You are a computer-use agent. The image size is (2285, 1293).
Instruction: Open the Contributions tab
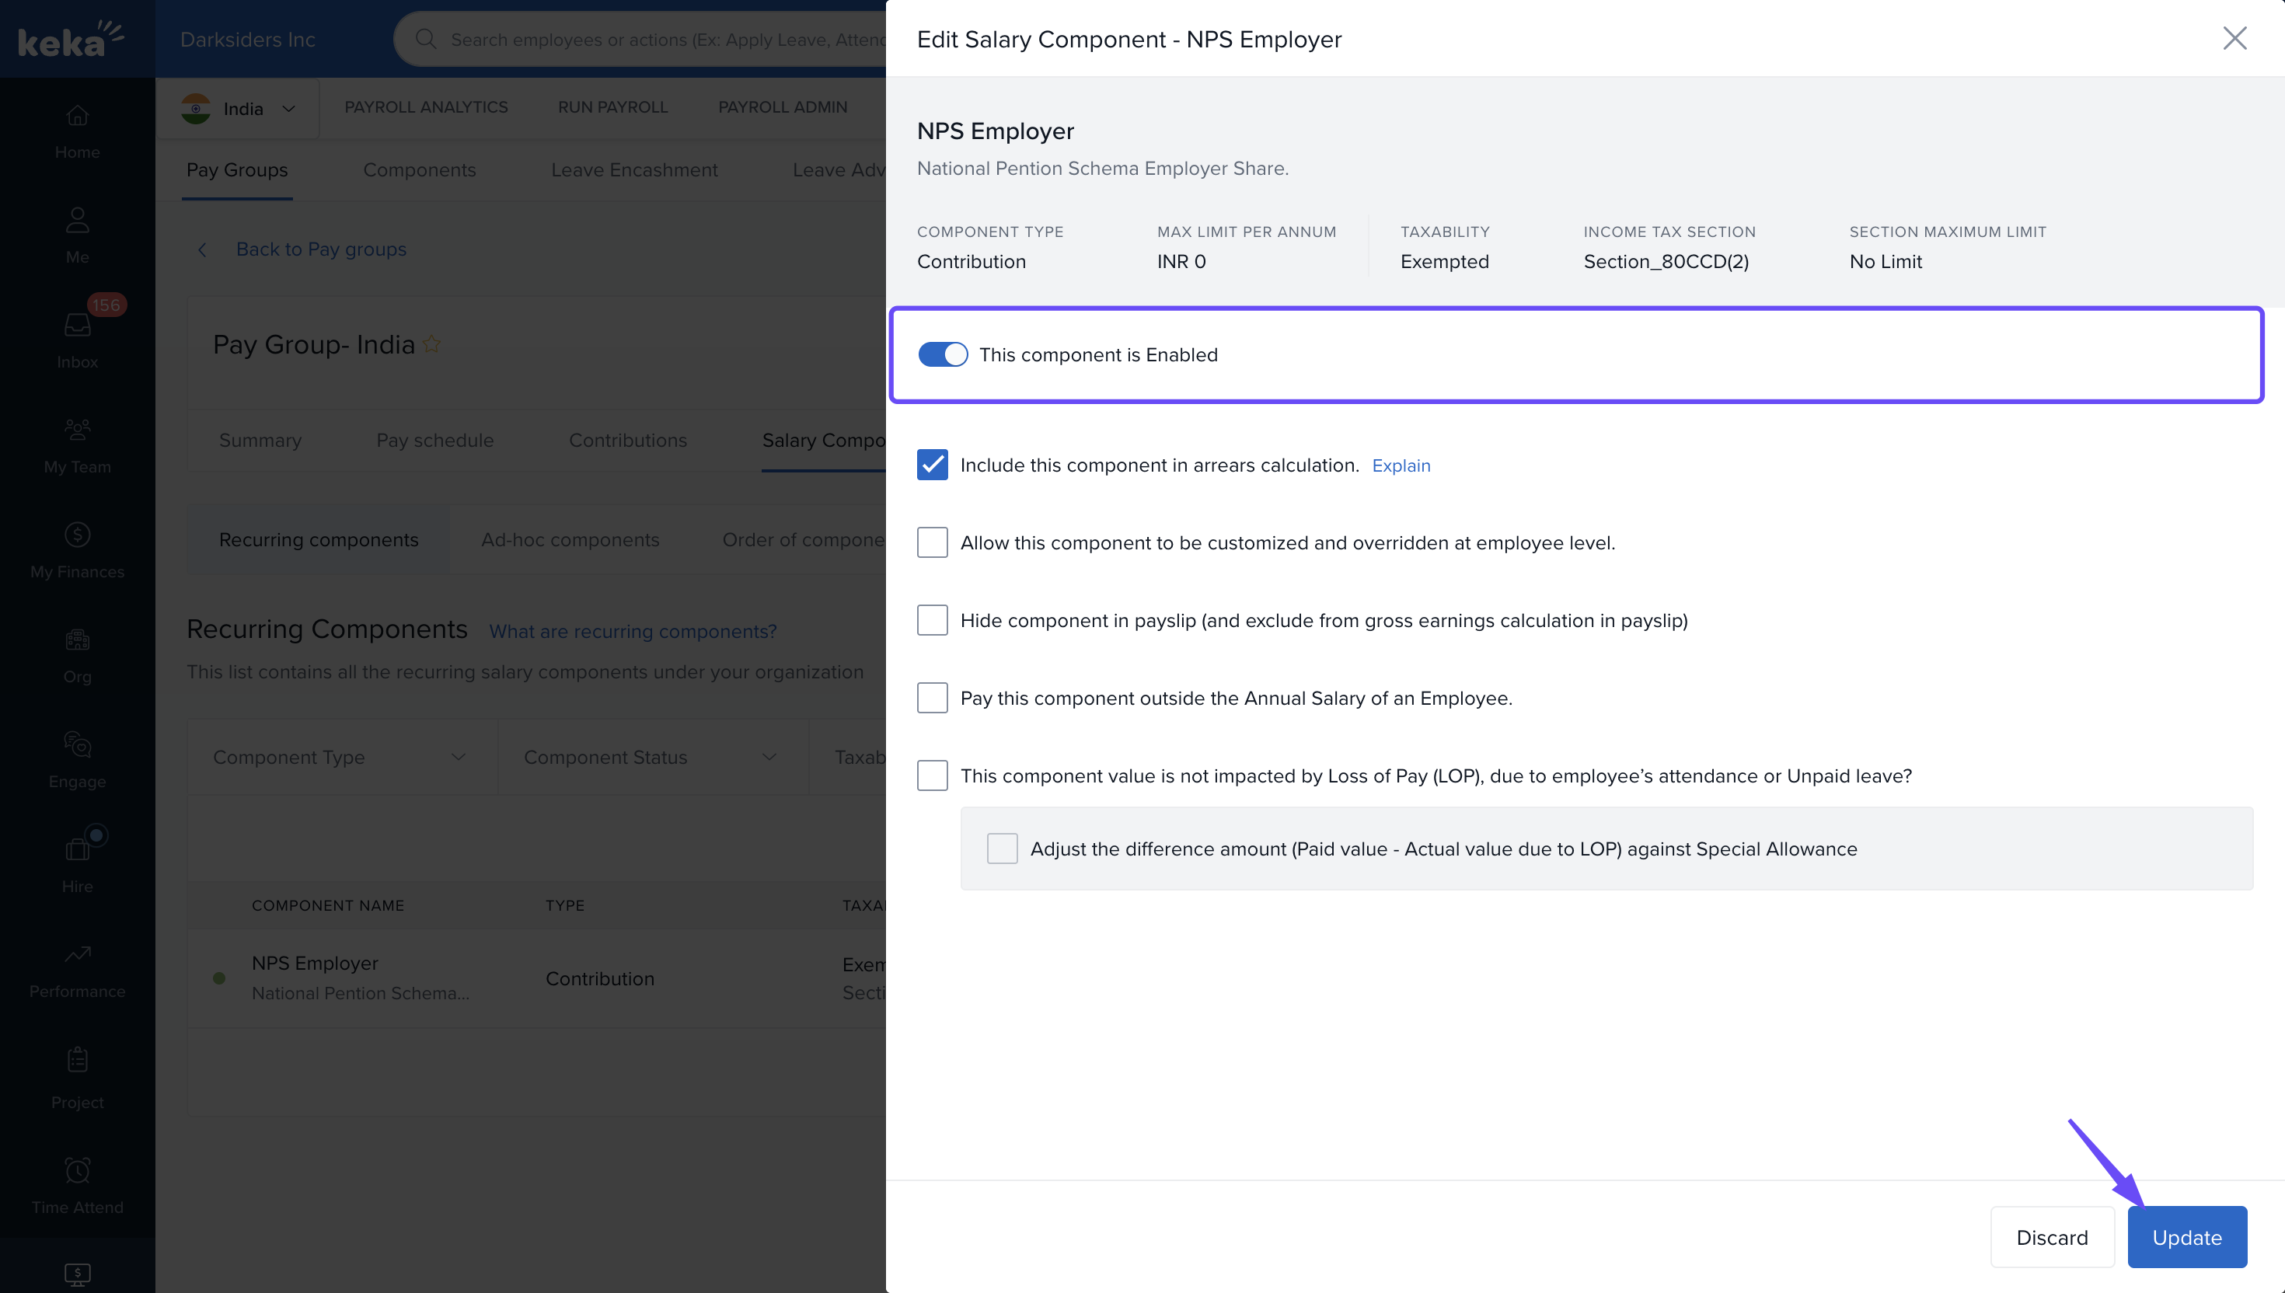(x=627, y=441)
